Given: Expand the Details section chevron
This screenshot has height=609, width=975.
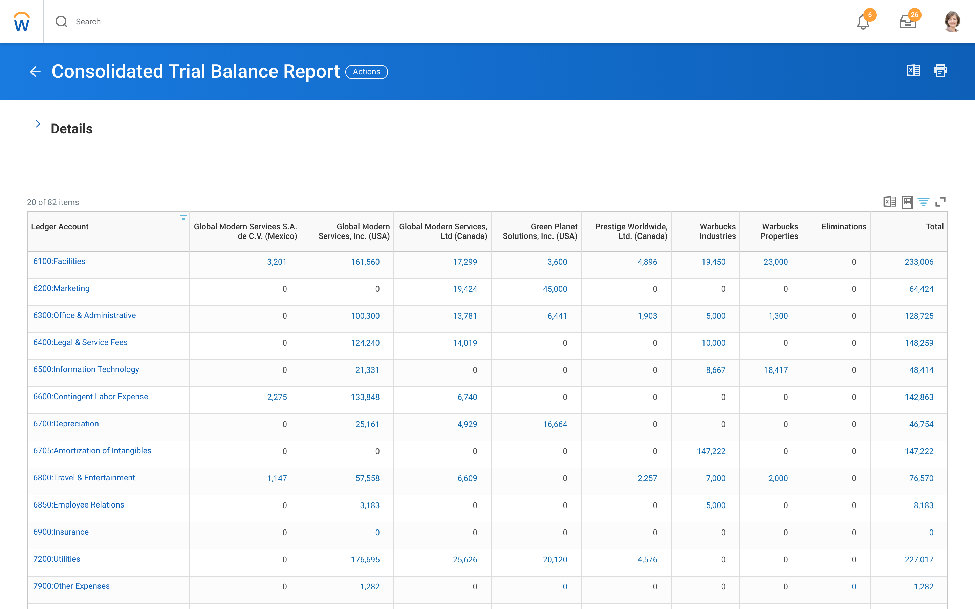Looking at the screenshot, I should 38,124.
